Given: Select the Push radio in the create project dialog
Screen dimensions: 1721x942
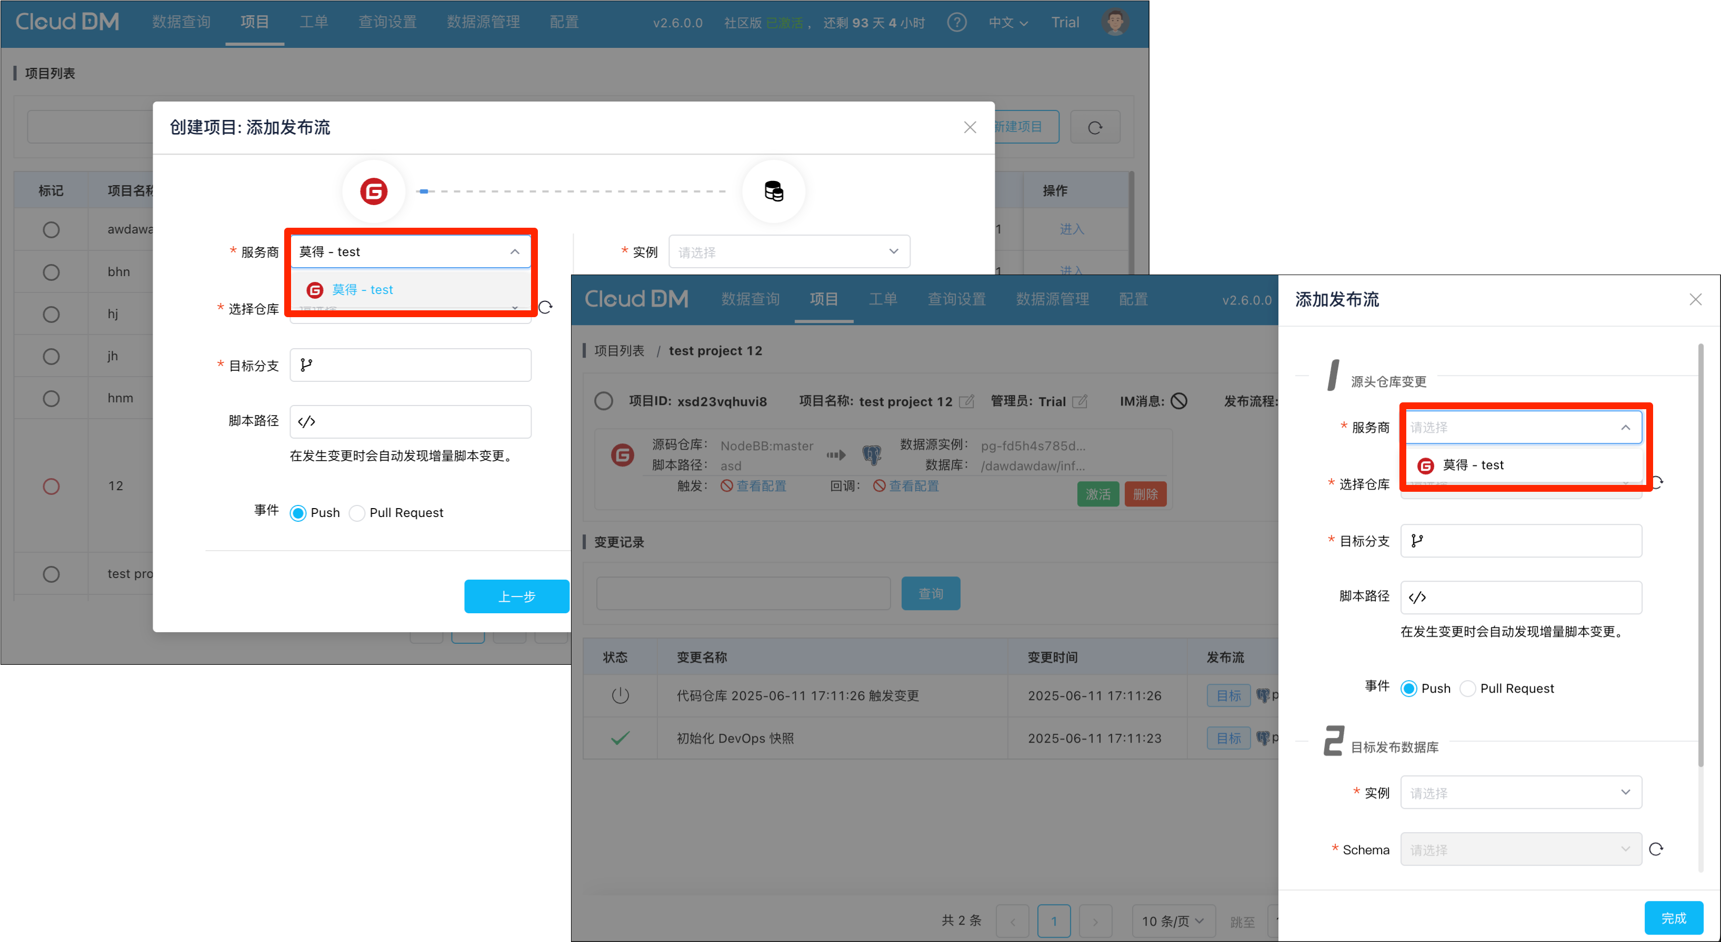Looking at the screenshot, I should (298, 513).
